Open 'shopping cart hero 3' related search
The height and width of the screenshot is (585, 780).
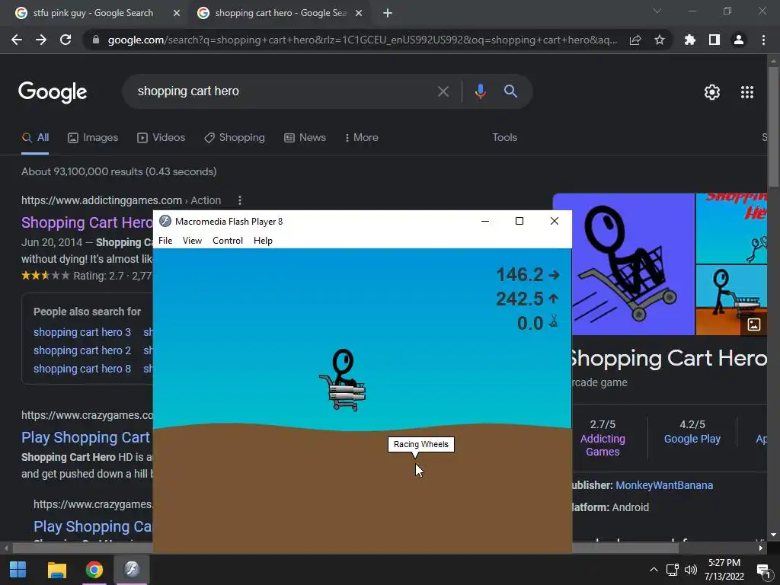(x=82, y=332)
